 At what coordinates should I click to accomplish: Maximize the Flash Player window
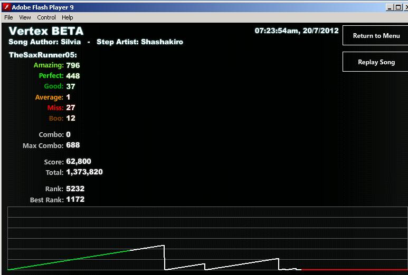[398, 7]
